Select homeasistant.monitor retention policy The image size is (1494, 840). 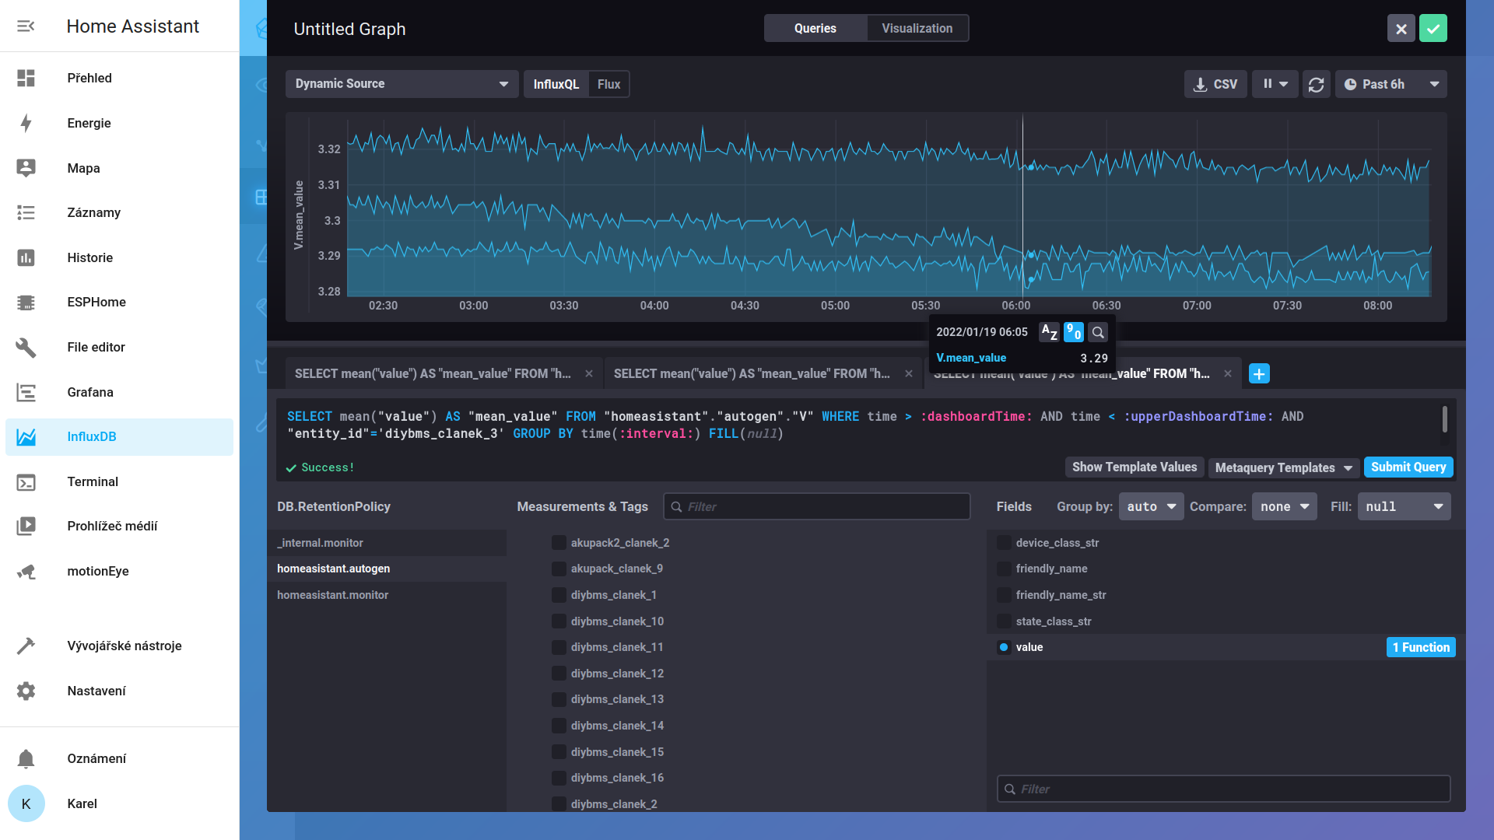click(387, 595)
